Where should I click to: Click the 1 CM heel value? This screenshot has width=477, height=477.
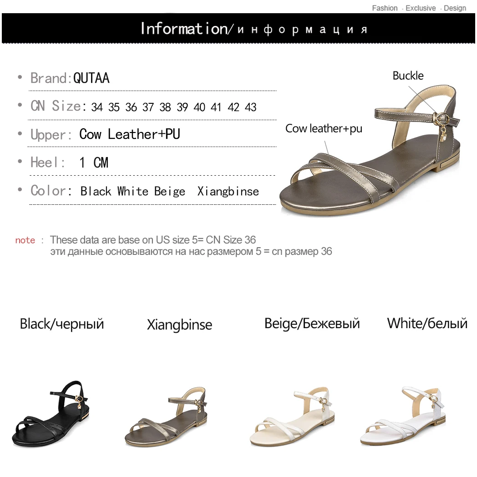[x=94, y=162]
